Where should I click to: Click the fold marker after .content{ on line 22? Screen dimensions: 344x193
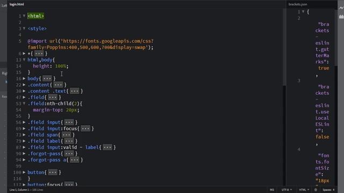click(x=58, y=85)
